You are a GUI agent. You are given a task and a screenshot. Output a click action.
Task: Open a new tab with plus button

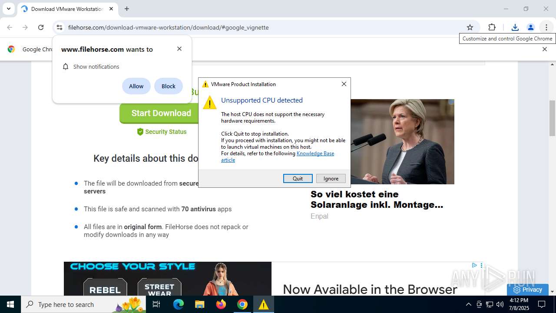pyautogui.click(x=127, y=9)
